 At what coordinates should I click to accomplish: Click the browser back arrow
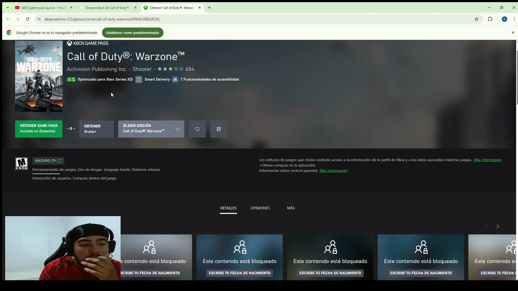8,19
